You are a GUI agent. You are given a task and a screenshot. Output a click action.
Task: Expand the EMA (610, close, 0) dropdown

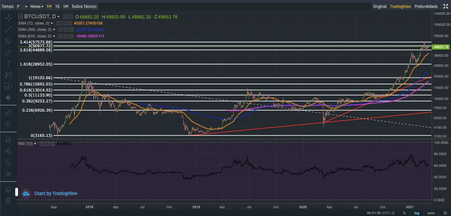point(54,36)
